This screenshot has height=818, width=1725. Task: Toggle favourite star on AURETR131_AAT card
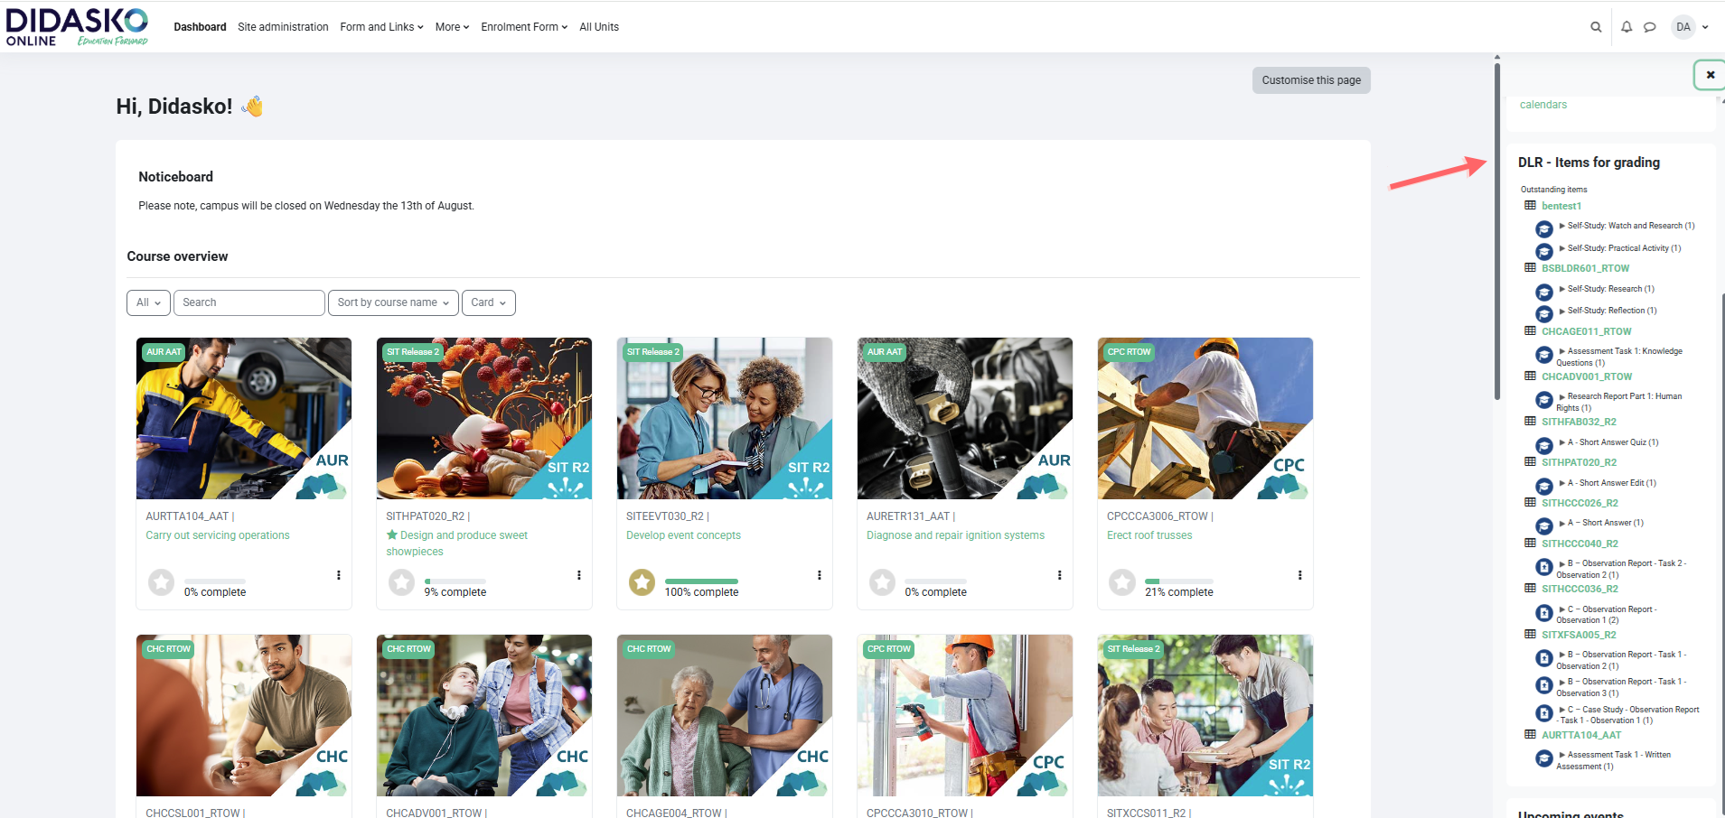(882, 582)
